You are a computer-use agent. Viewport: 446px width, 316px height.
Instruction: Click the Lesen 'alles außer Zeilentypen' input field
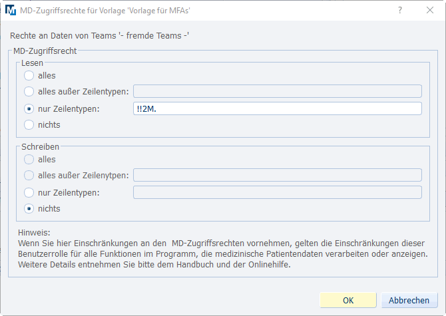coord(278,91)
